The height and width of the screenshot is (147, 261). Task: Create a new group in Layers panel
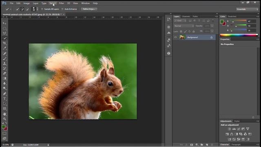pos(202,145)
